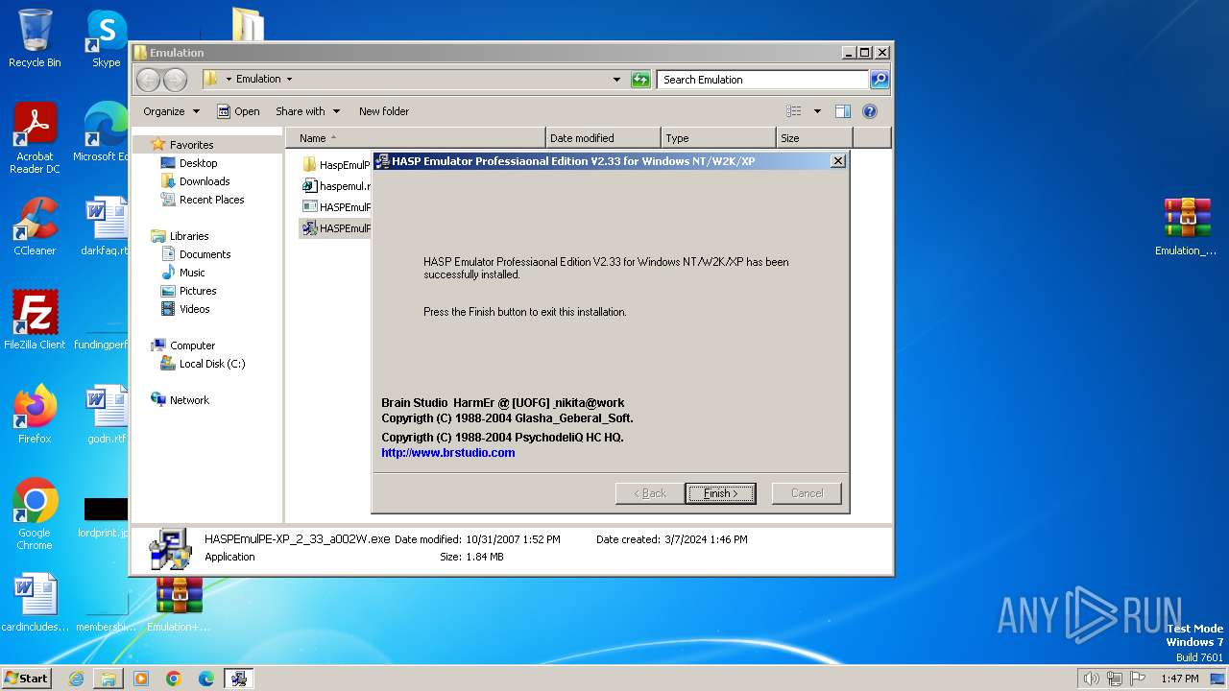Select Network in navigation pane
The width and height of the screenshot is (1229, 691).
[x=189, y=400]
